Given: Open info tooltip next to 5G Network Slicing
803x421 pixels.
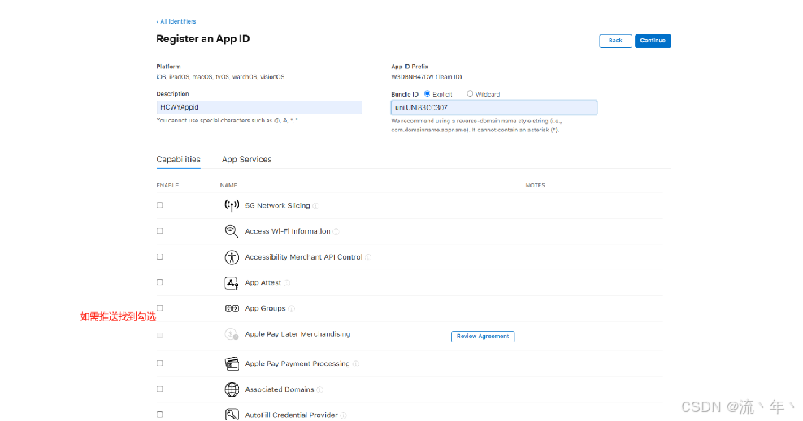Looking at the screenshot, I should click(316, 206).
